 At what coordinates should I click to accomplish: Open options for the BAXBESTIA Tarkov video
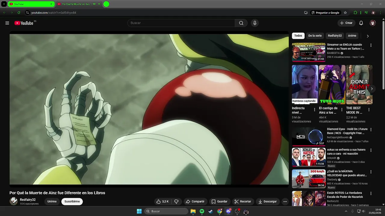click(x=371, y=45)
